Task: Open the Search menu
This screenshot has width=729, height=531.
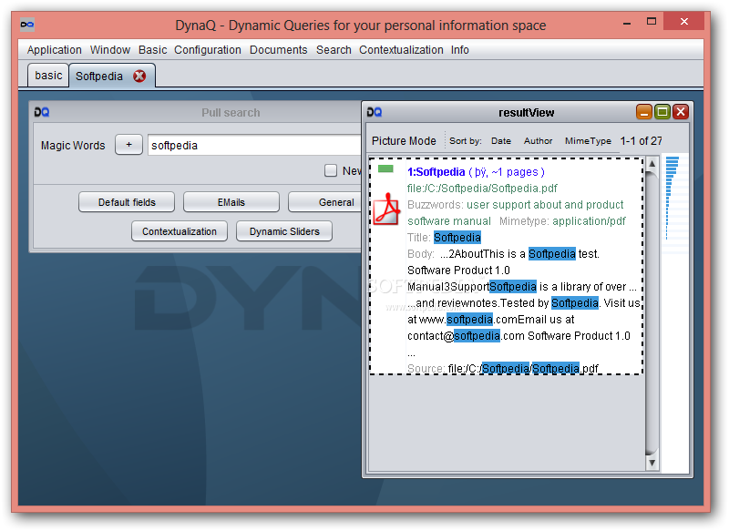Action: click(334, 50)
